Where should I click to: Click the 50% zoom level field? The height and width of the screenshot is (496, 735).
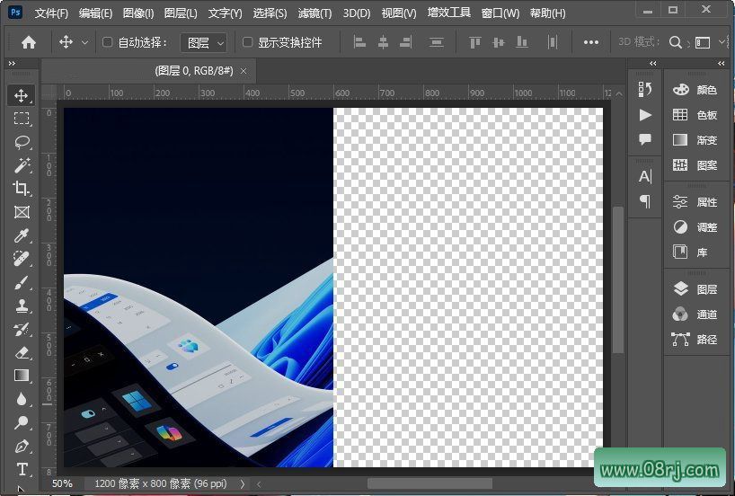point(62,483)
